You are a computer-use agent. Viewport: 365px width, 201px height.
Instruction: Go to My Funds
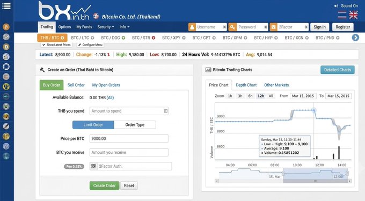[x=84, y=27]
